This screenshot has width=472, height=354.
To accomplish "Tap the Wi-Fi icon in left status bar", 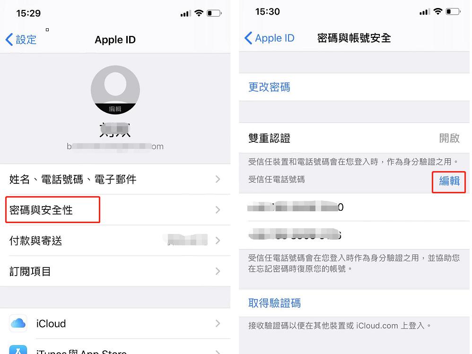I will 199,13.
